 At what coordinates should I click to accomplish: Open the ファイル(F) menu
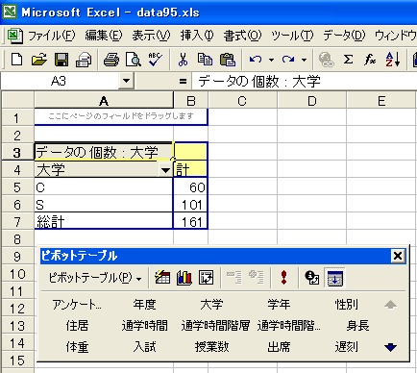[52, 36]
